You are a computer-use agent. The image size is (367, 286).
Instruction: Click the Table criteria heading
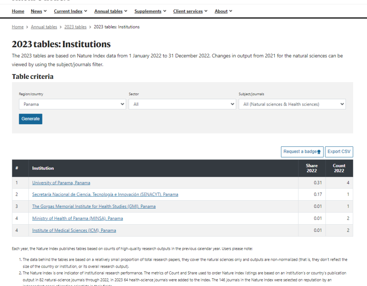[33, 76]
